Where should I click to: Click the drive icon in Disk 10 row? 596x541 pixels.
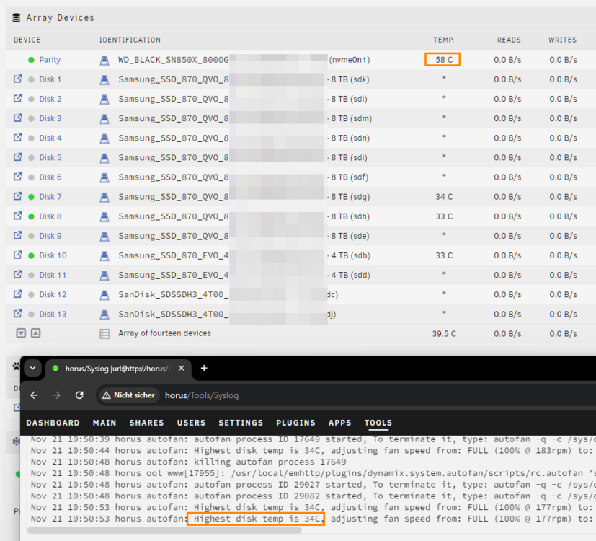click(x=104, y=255)
